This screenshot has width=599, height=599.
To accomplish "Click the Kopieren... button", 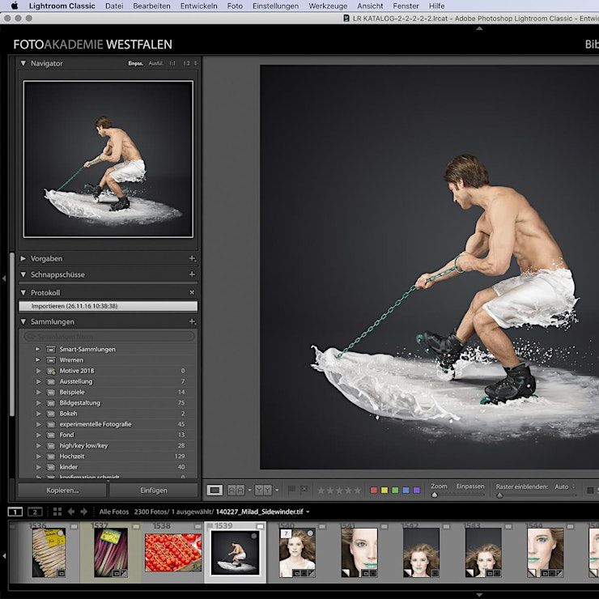I will point(62,491).
